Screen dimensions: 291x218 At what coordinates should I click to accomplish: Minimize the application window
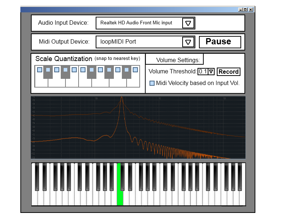click(x=240, y=9)
